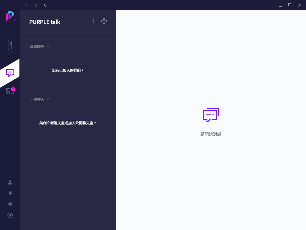
Task: Click the 請開始對話 prompt text
Action: (x=211, y=134)
